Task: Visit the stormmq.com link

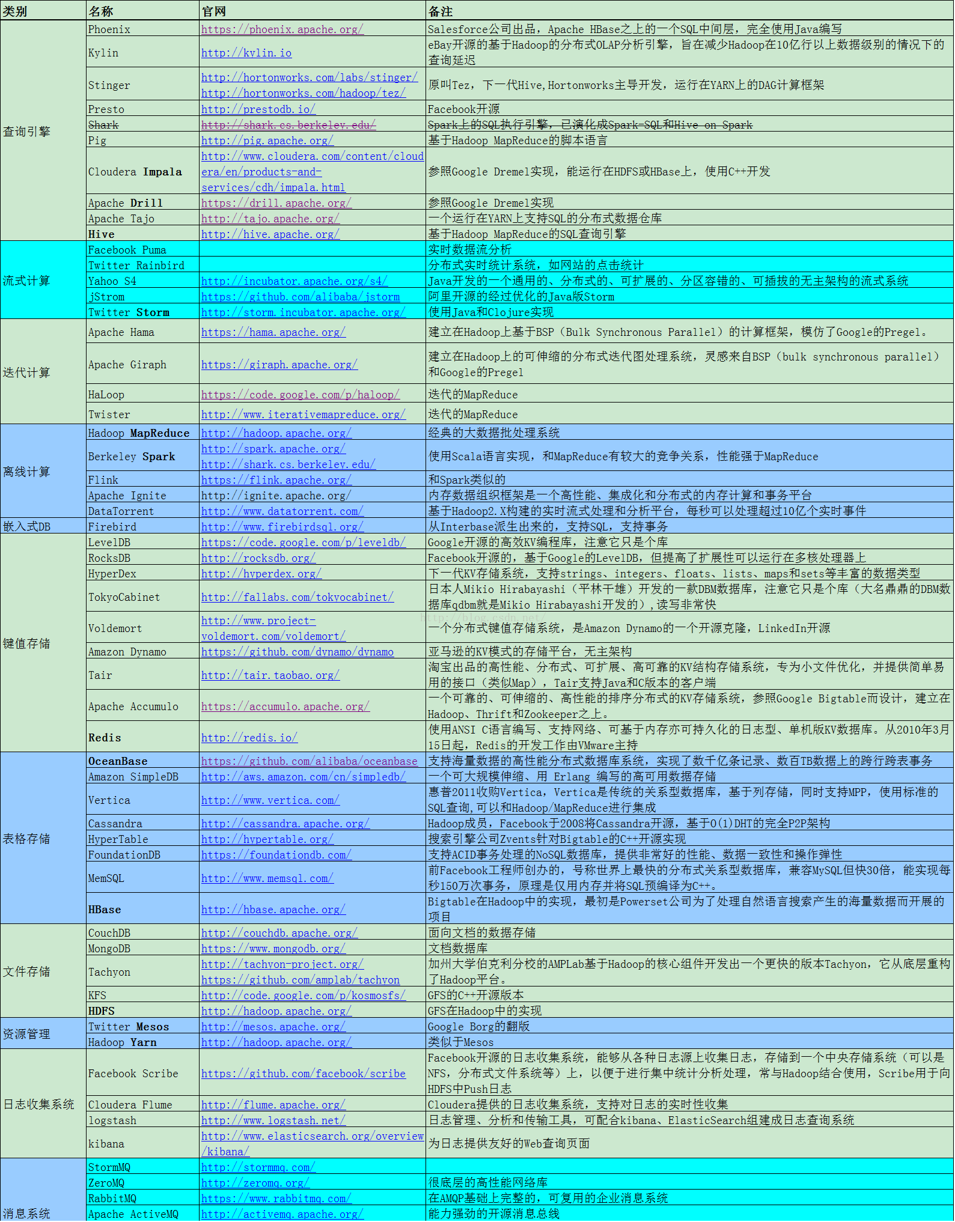Action: point(258,1167)
